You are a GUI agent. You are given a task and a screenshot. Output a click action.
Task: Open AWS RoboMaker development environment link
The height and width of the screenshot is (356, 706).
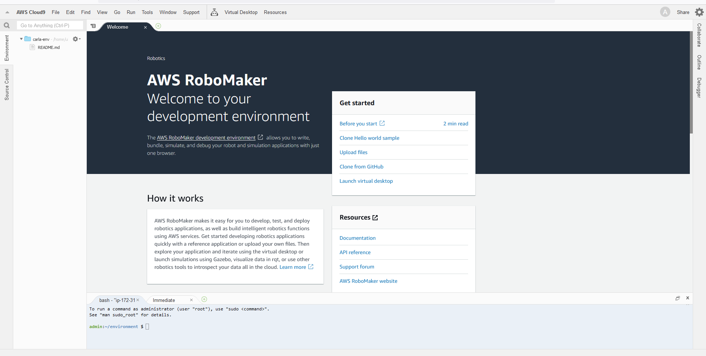pos(206,138)
